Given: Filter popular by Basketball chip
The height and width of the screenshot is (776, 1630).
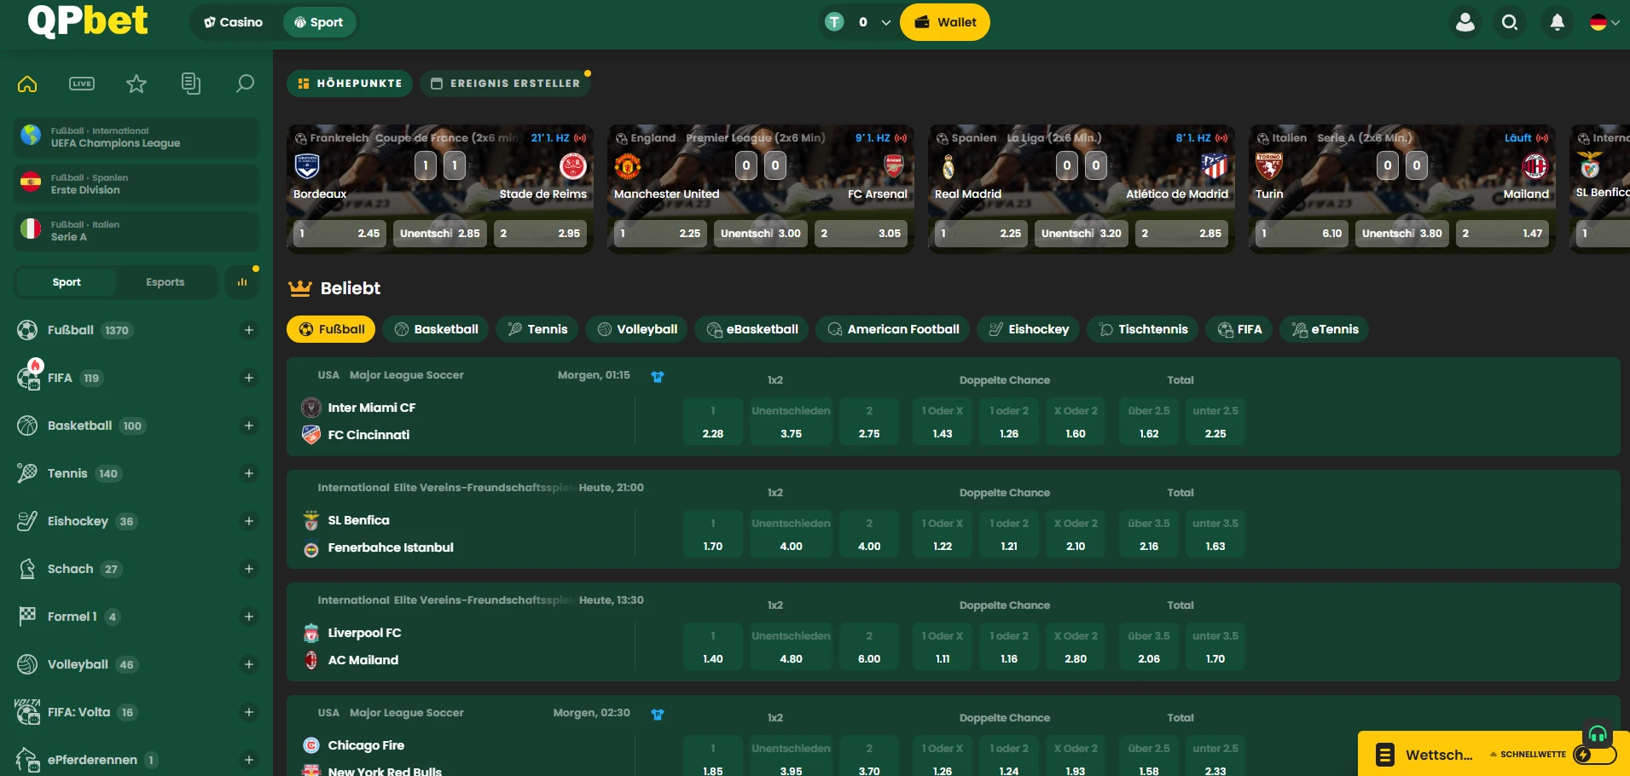Looking at the screenshot, I should click(x=435, y=329).
